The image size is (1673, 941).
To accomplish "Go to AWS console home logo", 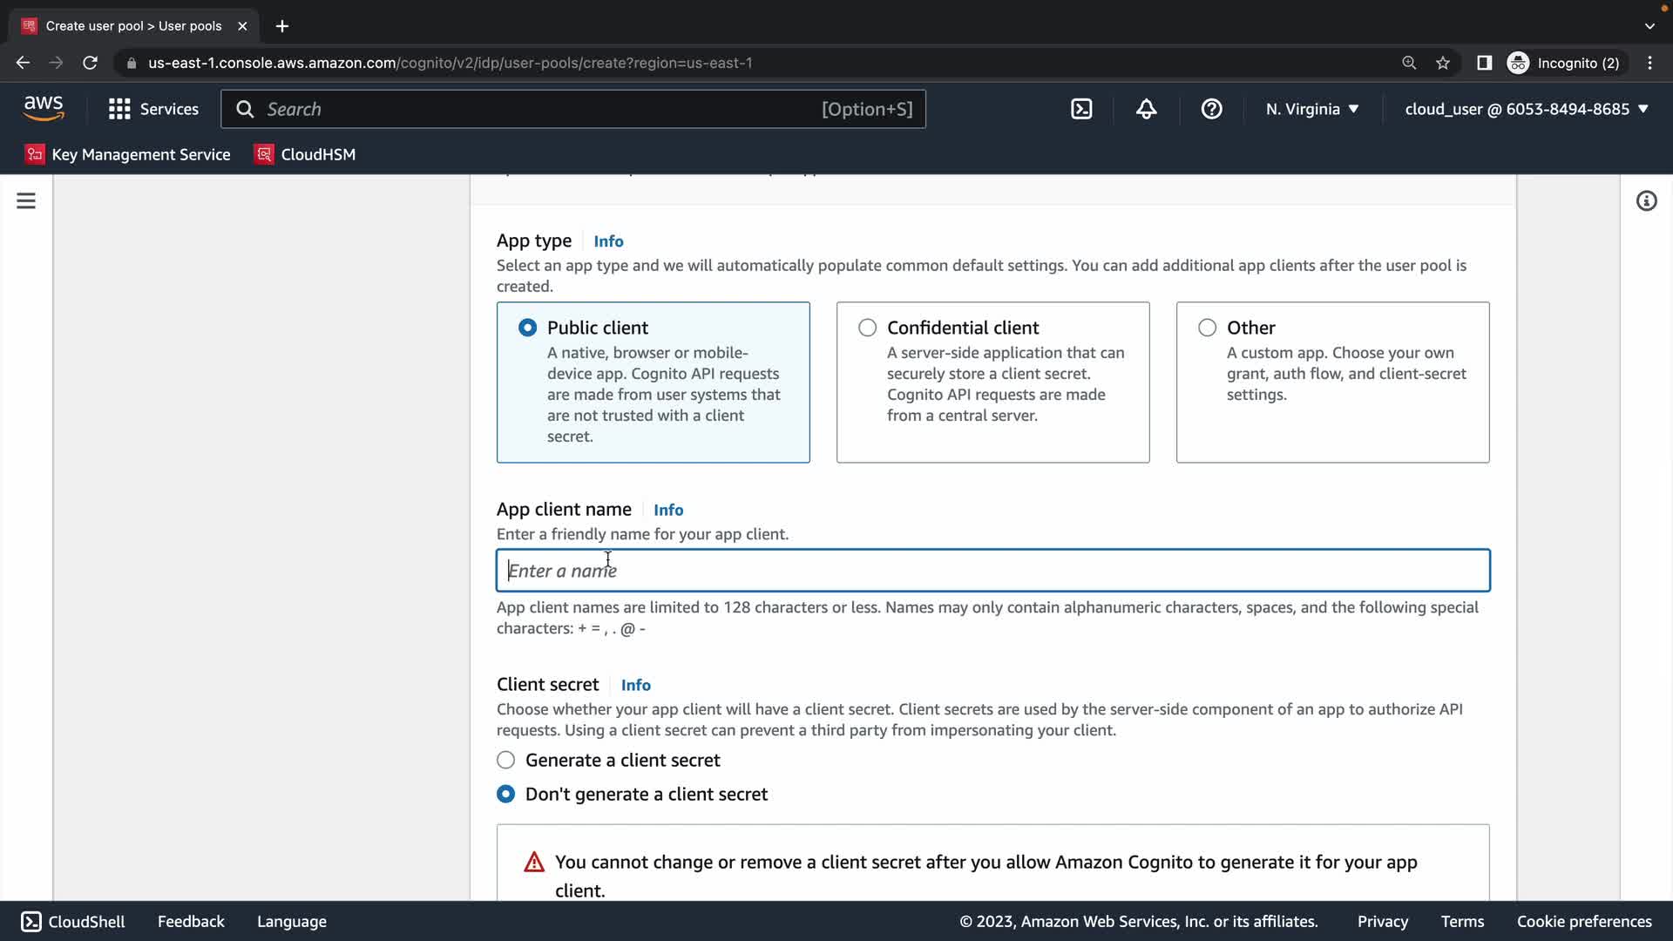I will [x=44, y=108].
